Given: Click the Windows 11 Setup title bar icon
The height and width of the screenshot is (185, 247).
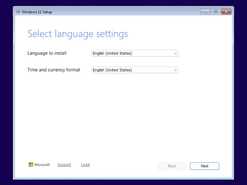Looking at the screenshot, I should (x=18, y=11).
